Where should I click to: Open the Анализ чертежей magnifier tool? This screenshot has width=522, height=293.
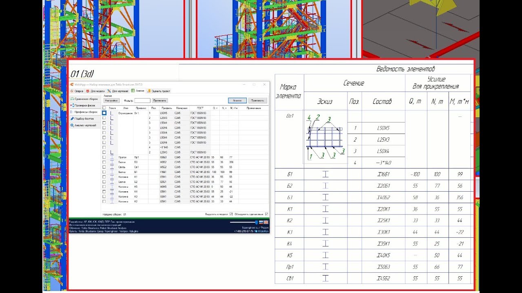point(72,125)
